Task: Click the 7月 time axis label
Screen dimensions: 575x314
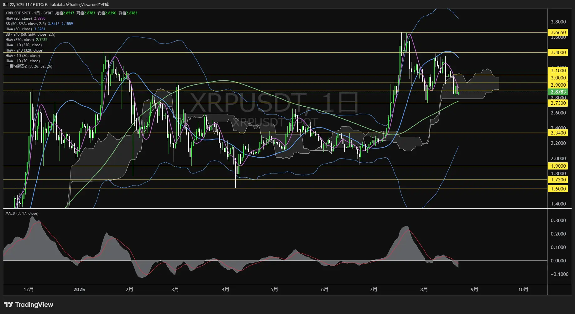Action: pos(374,289)
